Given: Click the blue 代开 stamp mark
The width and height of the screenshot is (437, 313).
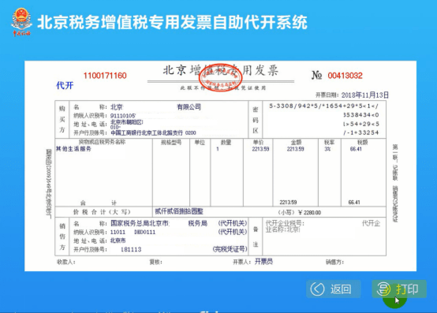Looking at the screenshot, I should click(x=65, y=85).
